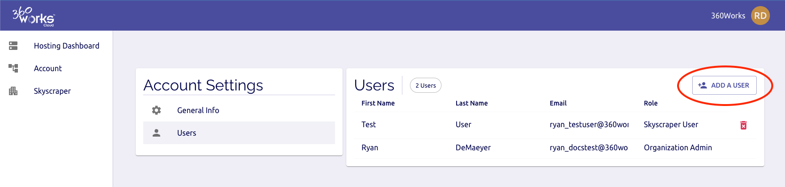Click the Email column header

(558, 103)
